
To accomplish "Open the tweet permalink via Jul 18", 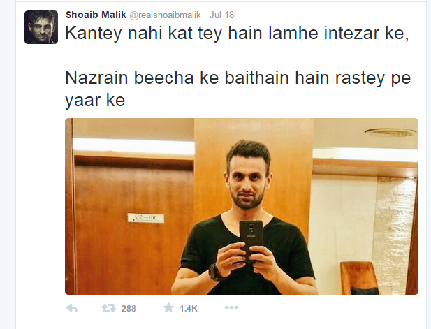I will pyautogui.click(x=222, y=15).
